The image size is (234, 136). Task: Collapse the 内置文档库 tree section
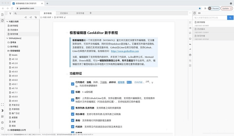click(7, 21)
